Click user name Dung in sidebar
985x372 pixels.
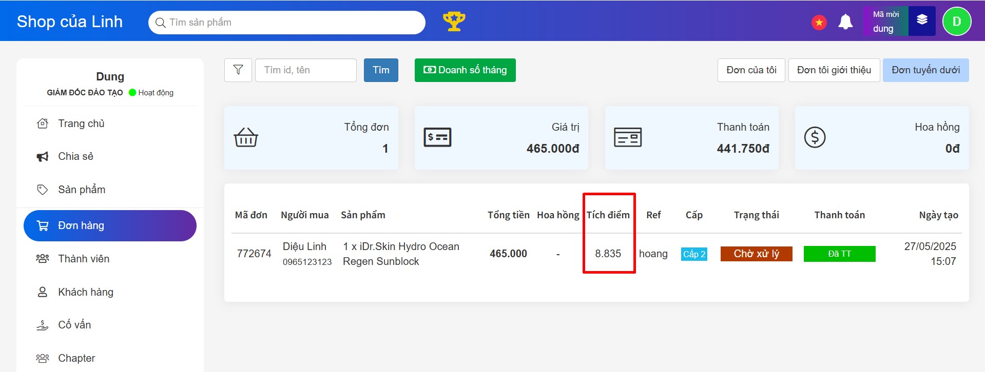(110, 76)
